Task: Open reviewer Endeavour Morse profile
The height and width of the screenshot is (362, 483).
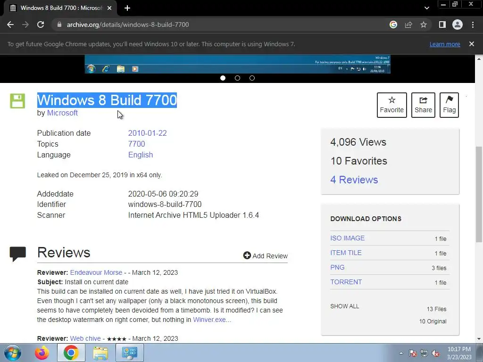Action: 96,272
